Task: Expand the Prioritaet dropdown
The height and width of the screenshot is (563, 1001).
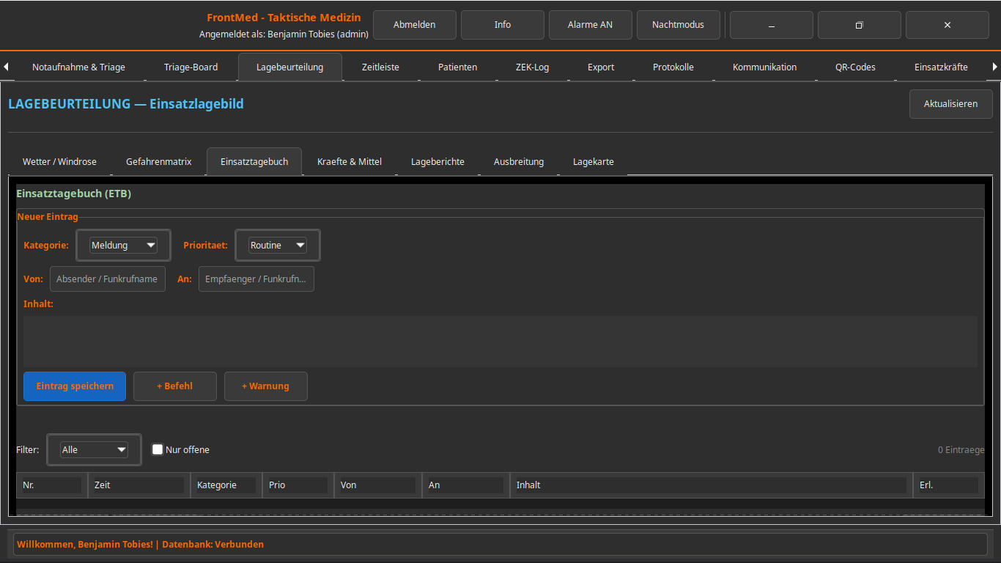Action: 277,246
